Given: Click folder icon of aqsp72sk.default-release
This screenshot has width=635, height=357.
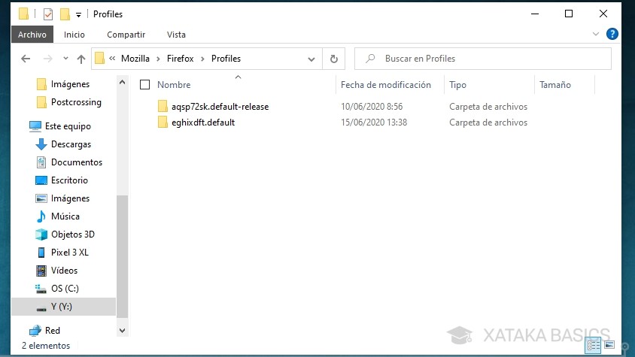Looking at the screenshot, I should pos(163,107).
